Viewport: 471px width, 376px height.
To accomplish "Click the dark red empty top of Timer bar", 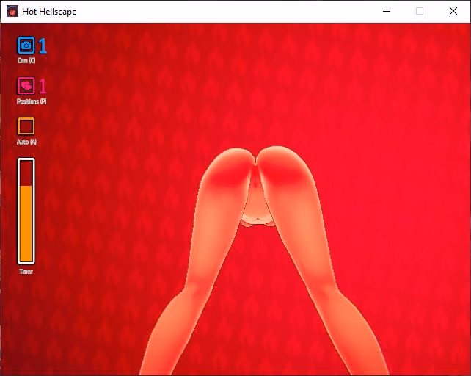I will pyautogui.click(x=26, y=172).
